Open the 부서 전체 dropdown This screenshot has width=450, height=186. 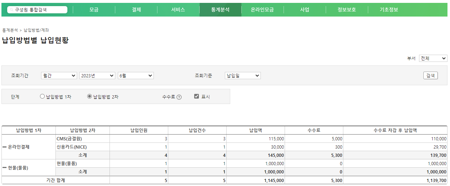tap(433, 58)
